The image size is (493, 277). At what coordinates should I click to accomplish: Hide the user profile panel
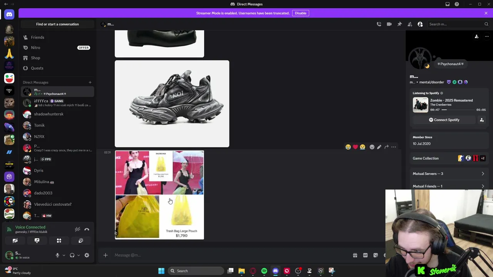point(420,24)
